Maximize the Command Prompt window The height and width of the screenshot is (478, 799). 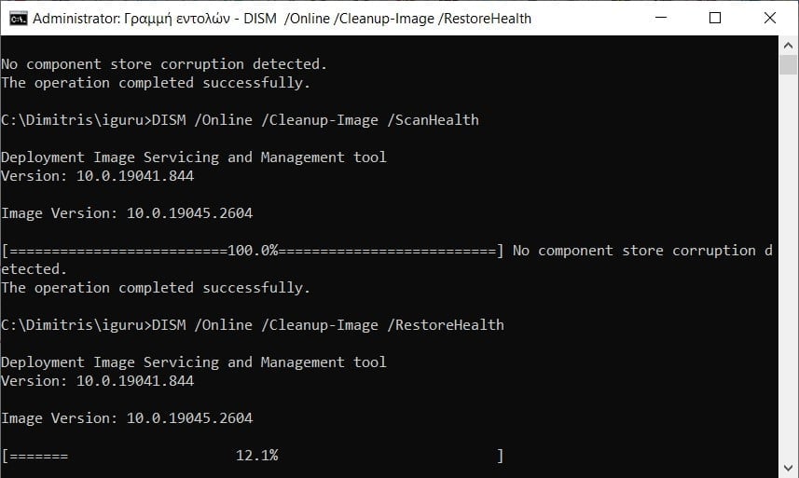[715, 18]
